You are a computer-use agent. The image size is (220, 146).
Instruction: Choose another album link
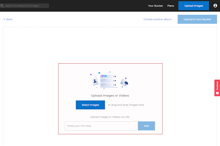[x=158, y=19]
